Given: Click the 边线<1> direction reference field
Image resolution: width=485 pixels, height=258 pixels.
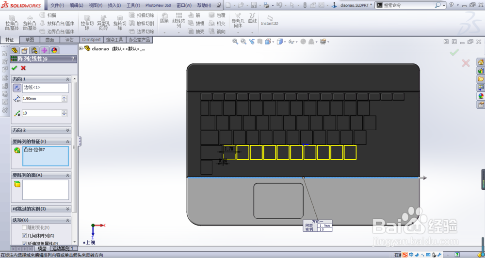Looking at the screenshot, I should click(46, 88).
